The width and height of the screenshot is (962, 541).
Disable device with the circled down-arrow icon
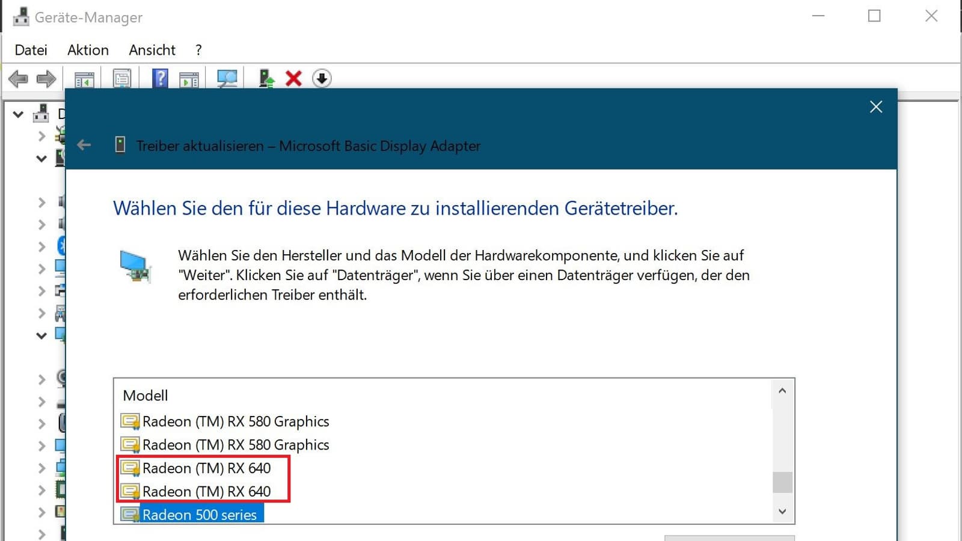[322, 79]
